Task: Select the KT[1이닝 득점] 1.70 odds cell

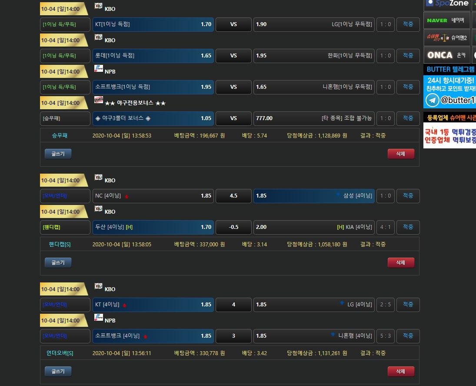Action: coord(153,24)
